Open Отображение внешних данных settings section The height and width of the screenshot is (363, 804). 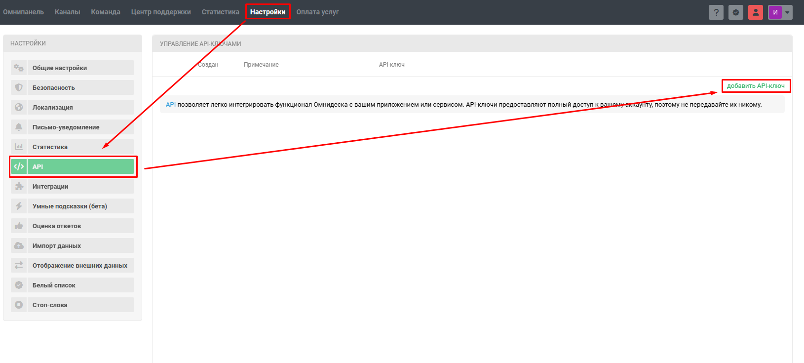point(79,265)
